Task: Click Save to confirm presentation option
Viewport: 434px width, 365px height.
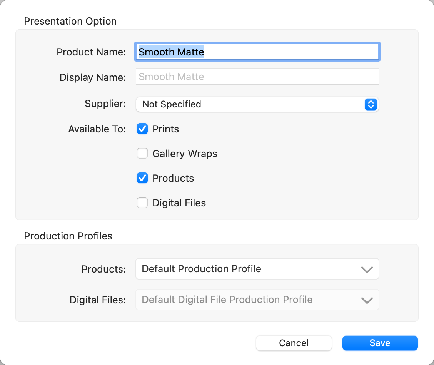Action: point(380,343)
